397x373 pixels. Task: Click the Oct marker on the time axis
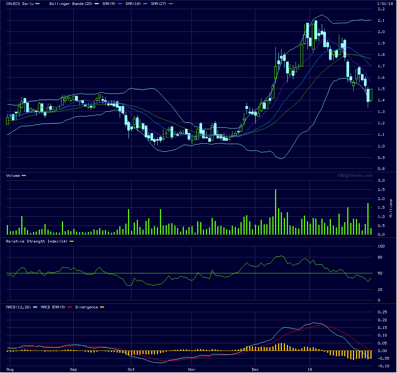coord(131,369)
